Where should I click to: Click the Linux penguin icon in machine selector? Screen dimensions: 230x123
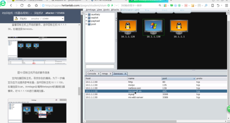(16, 18)
